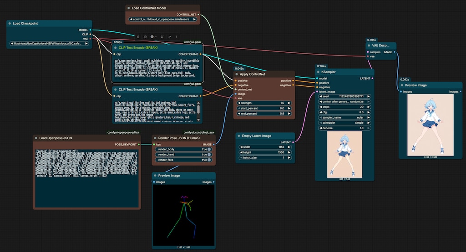Click the Empty Latent Image title

pyautogui.click(x=257, y=136)
